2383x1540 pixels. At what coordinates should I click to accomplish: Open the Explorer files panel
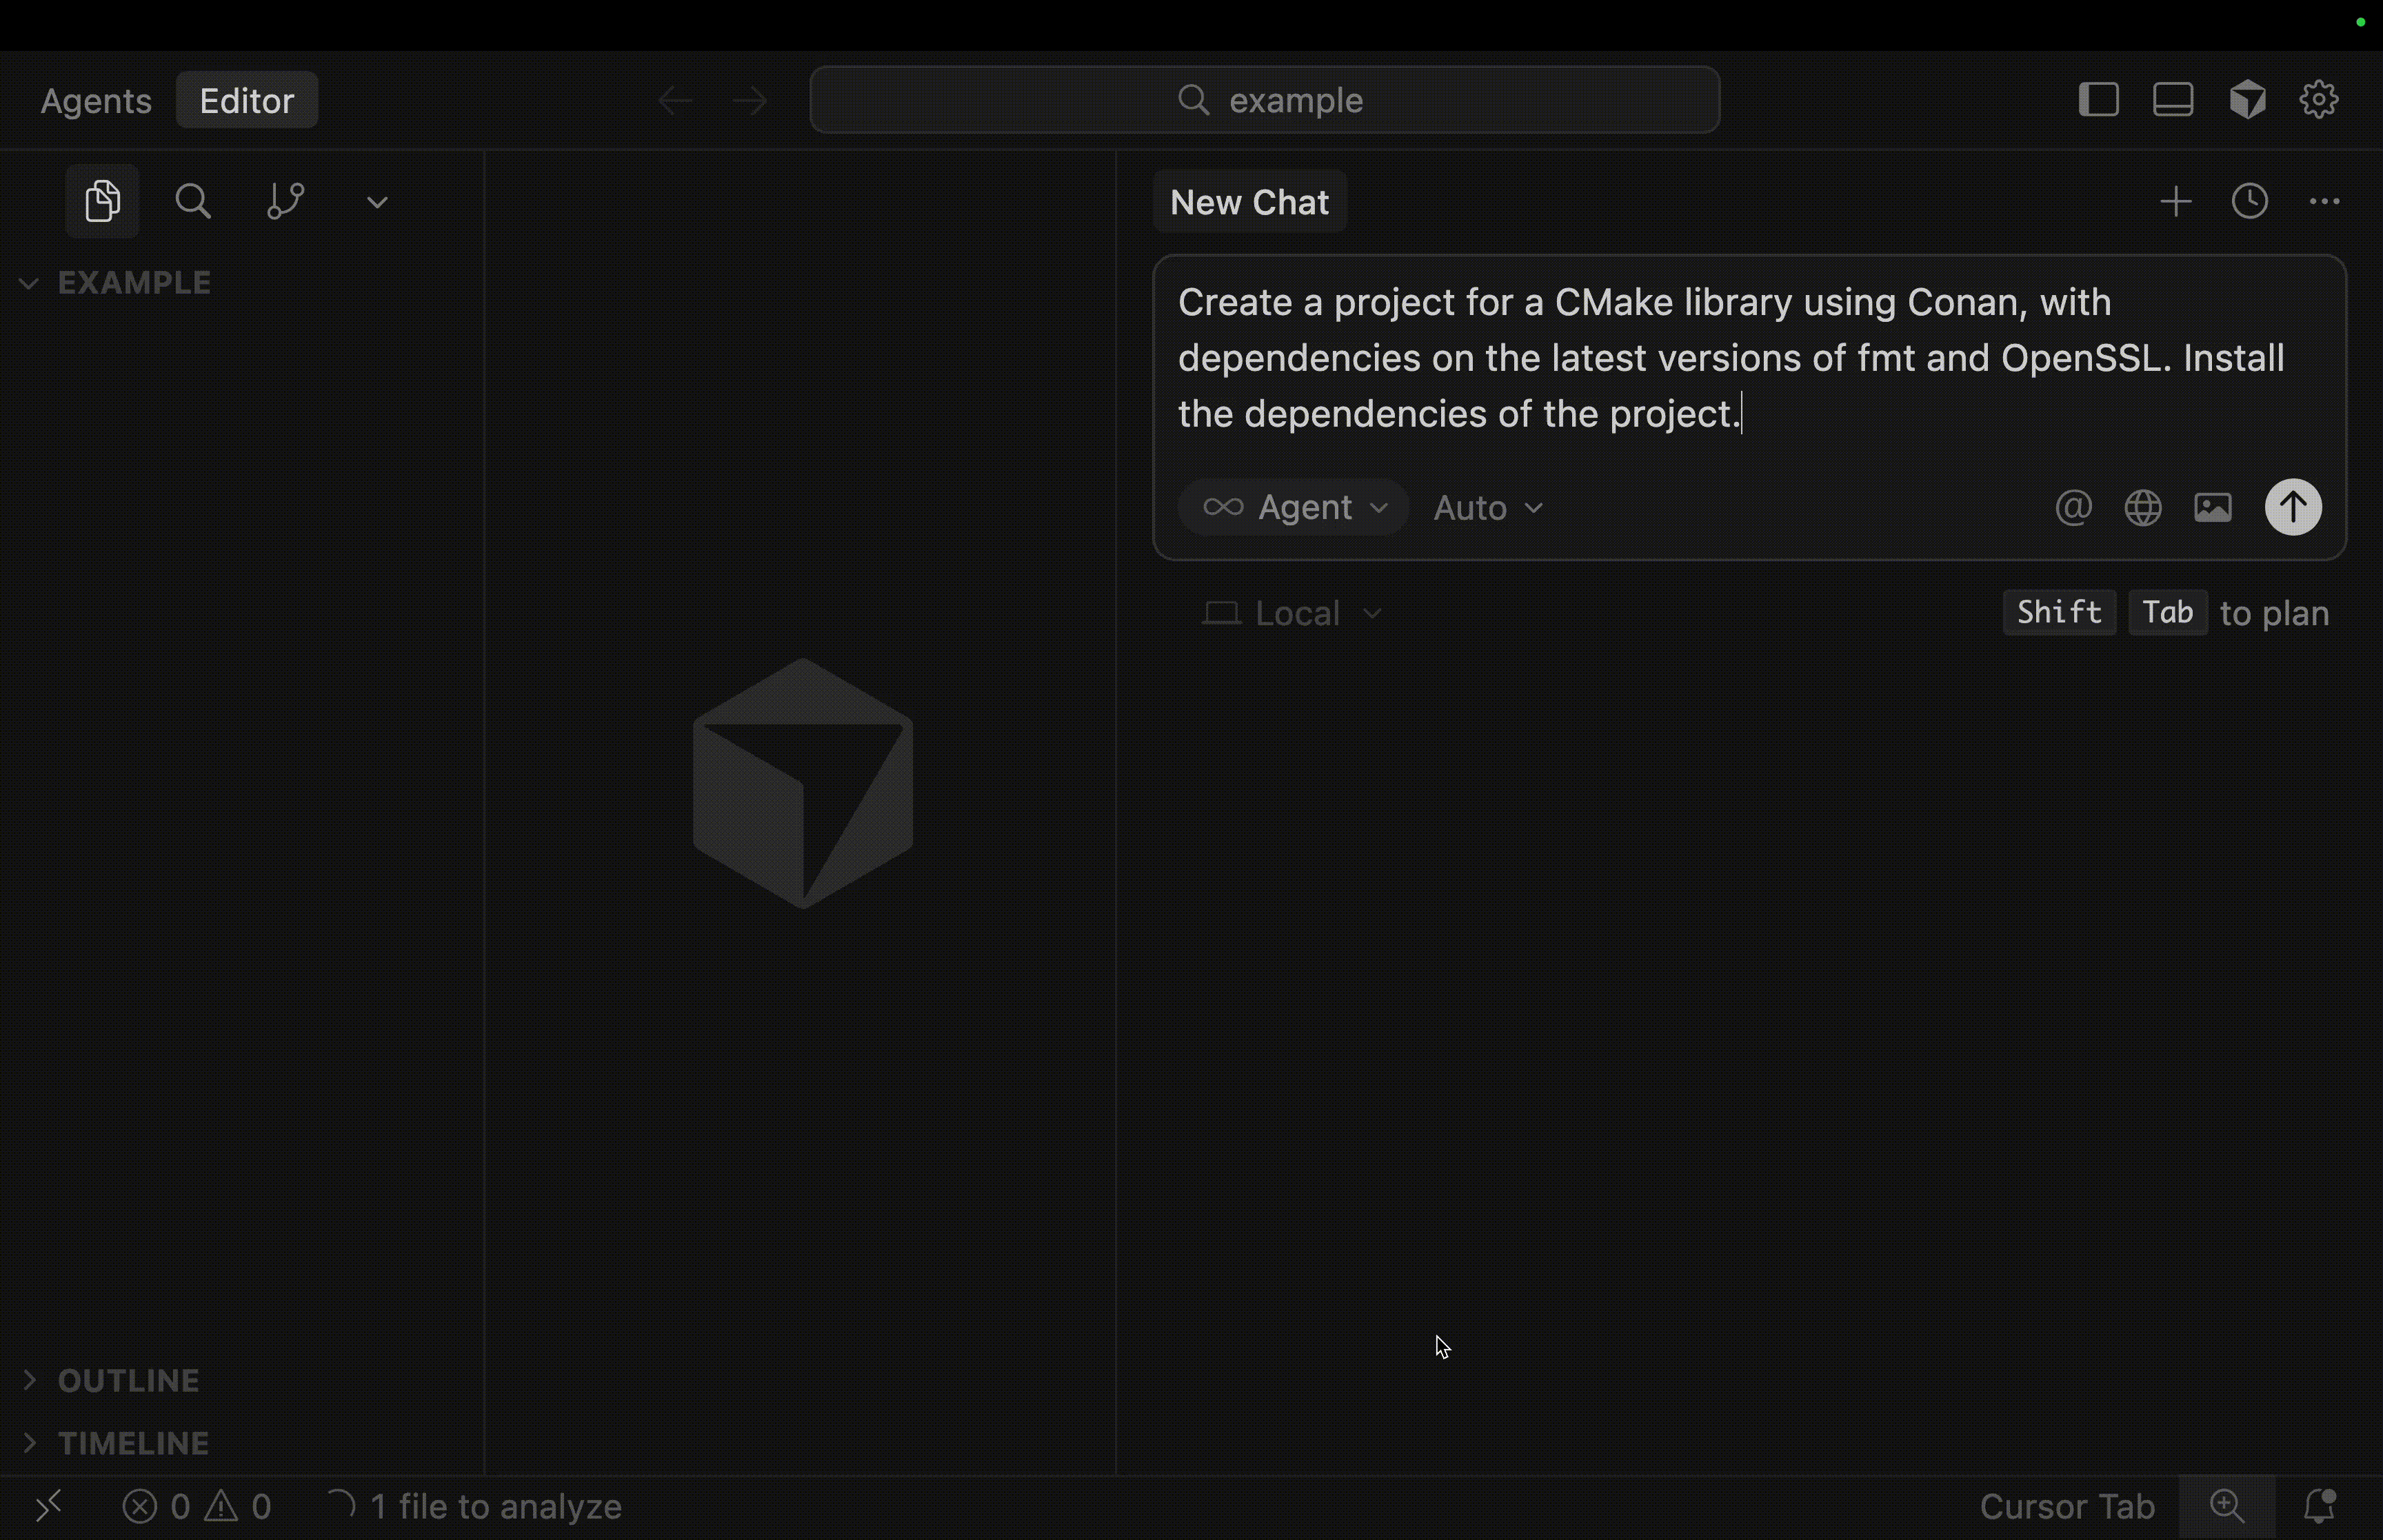(101, 200)
